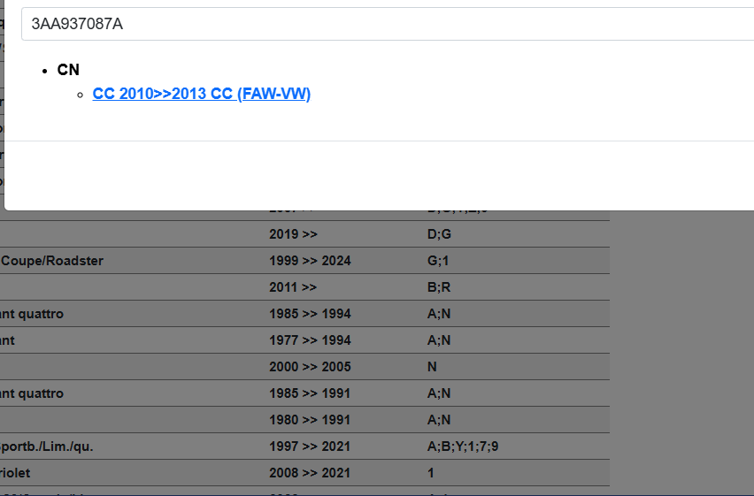
Task: Click the D;G code cell
Action: (x=440, y=234)
